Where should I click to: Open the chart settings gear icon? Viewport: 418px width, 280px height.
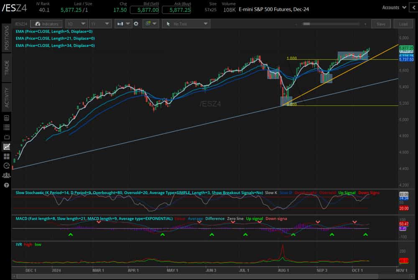point(137,24)
